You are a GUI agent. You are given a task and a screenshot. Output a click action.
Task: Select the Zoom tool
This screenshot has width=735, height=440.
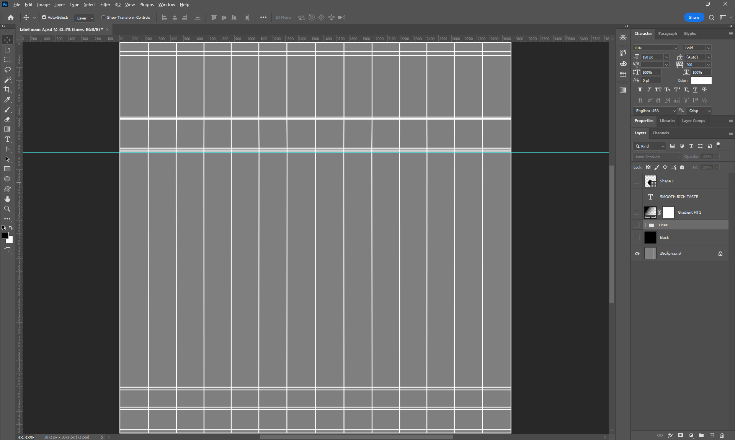pos(7,209)
